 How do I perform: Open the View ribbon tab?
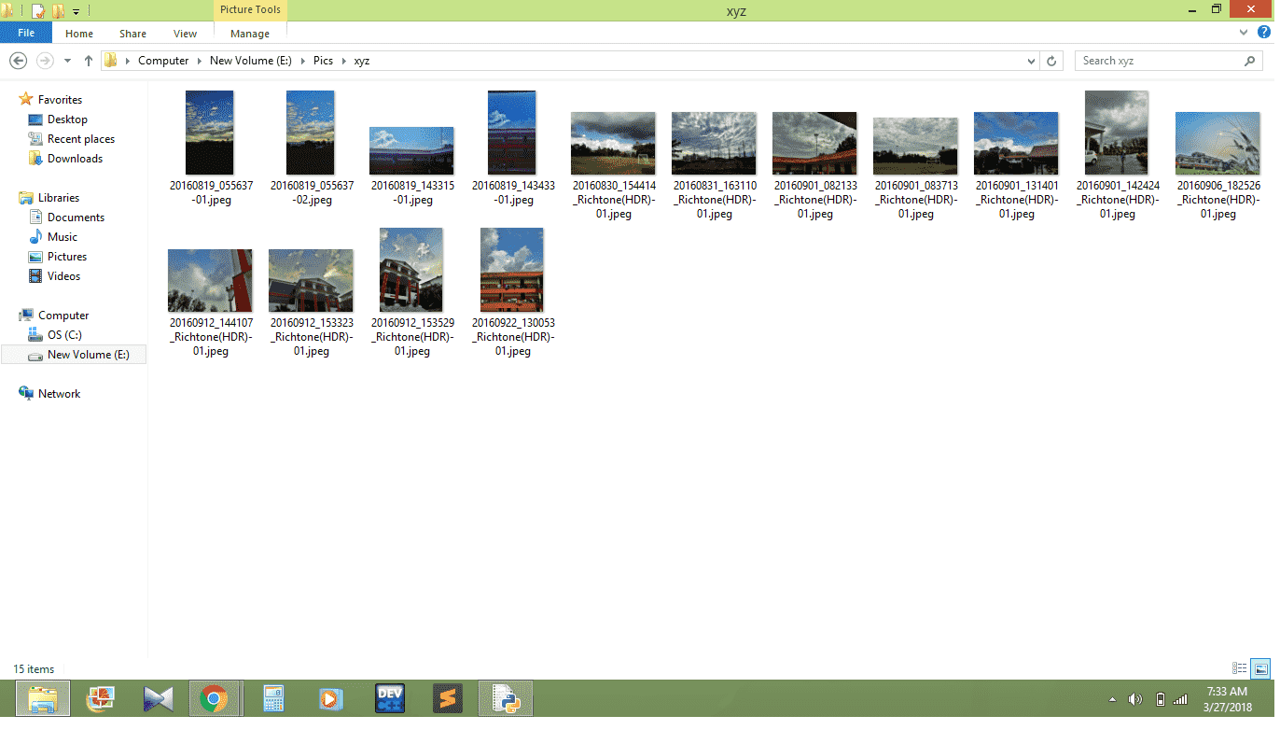186,34
